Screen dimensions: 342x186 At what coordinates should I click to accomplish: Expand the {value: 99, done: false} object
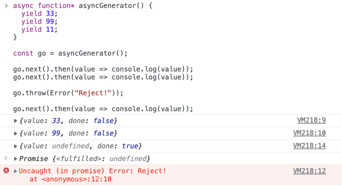pos(15,133)
